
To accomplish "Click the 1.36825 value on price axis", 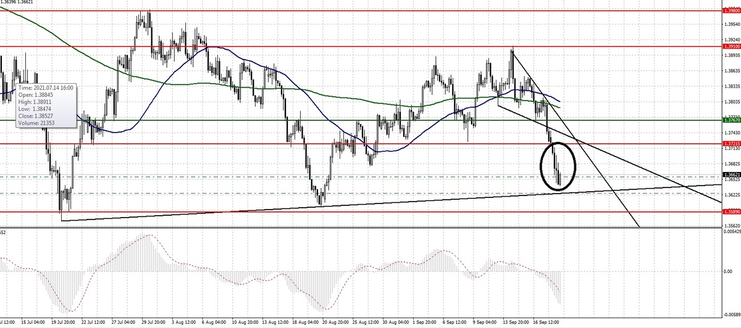I will point(731,164).
